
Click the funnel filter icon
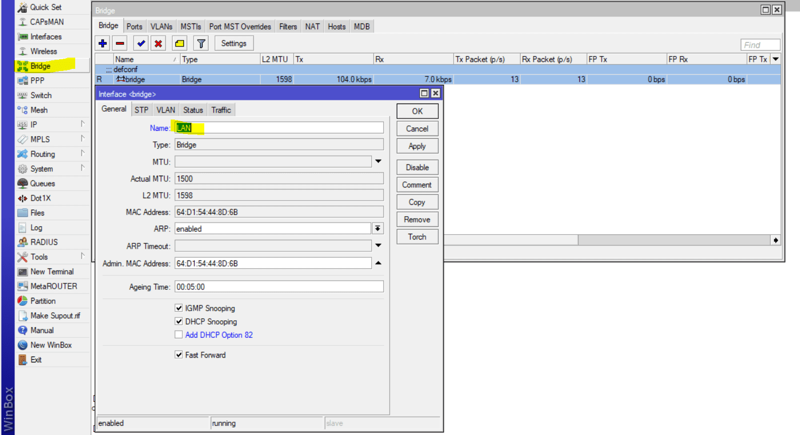(201, 44)
